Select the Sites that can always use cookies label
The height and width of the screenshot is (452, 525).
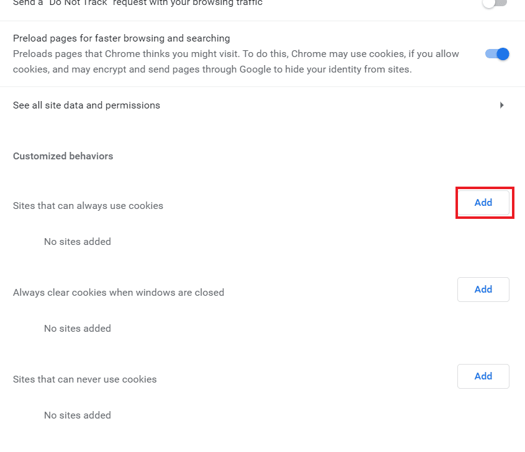(88, 205)
